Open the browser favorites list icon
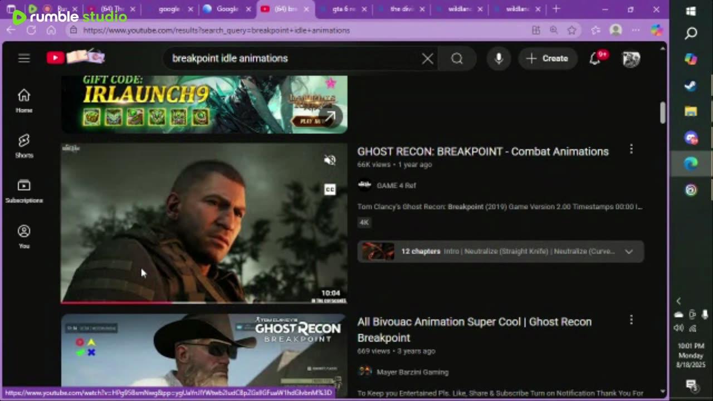 [x=595, y=30]
